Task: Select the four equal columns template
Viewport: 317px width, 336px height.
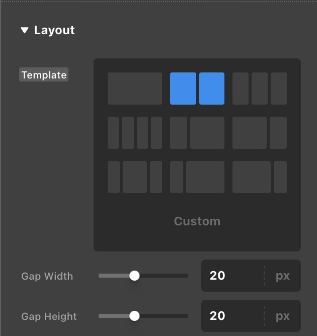Action: [135, 133]
